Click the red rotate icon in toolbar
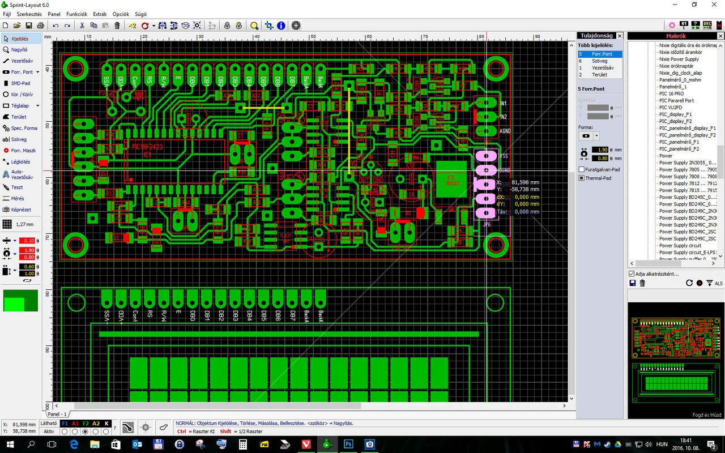The height and width of the screenshot is (453, 725). [x=146, y=25]
